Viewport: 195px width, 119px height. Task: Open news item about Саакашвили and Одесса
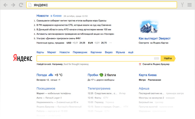coord(71,21)
